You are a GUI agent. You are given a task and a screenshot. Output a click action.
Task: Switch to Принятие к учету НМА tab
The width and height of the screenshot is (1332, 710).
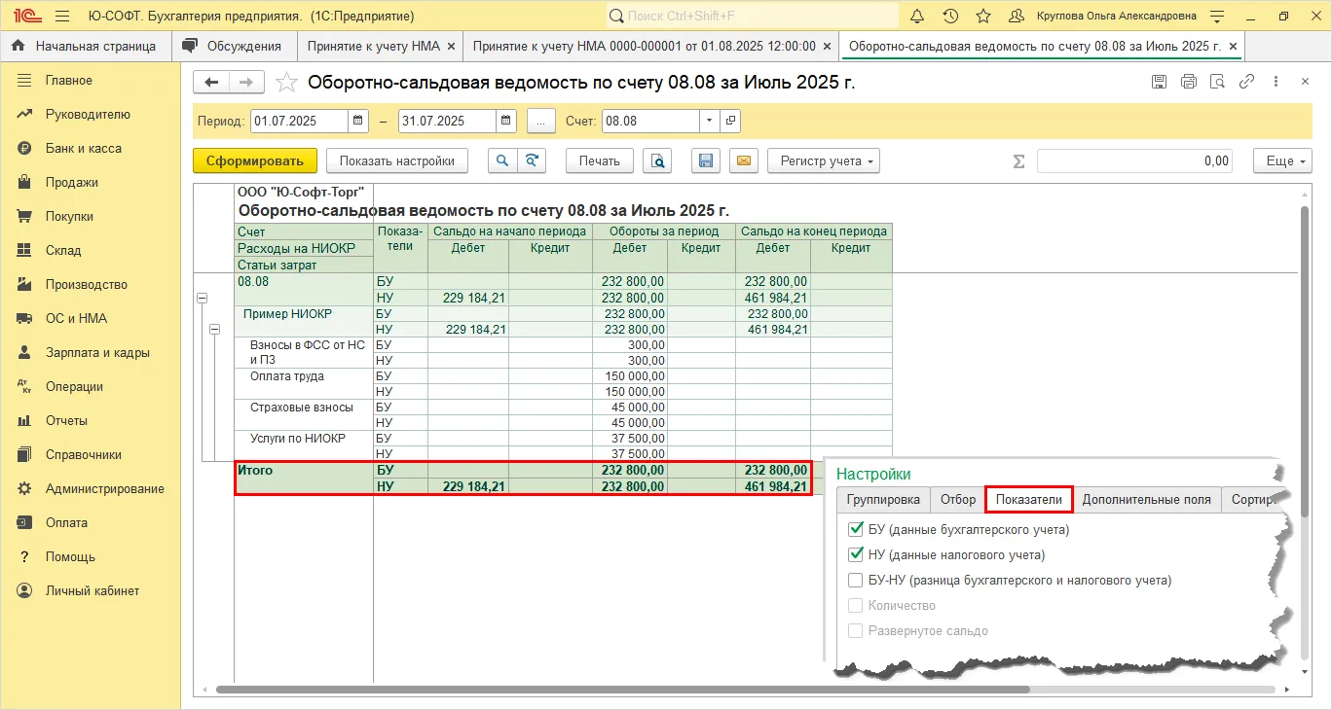click(374, 46)
